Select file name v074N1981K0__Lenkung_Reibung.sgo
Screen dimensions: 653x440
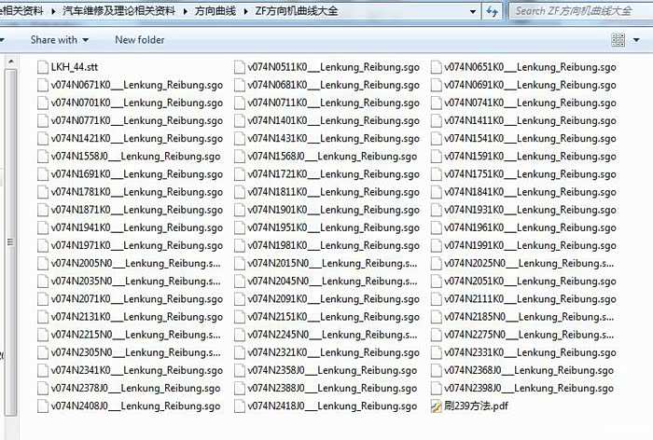pos(334,246)
